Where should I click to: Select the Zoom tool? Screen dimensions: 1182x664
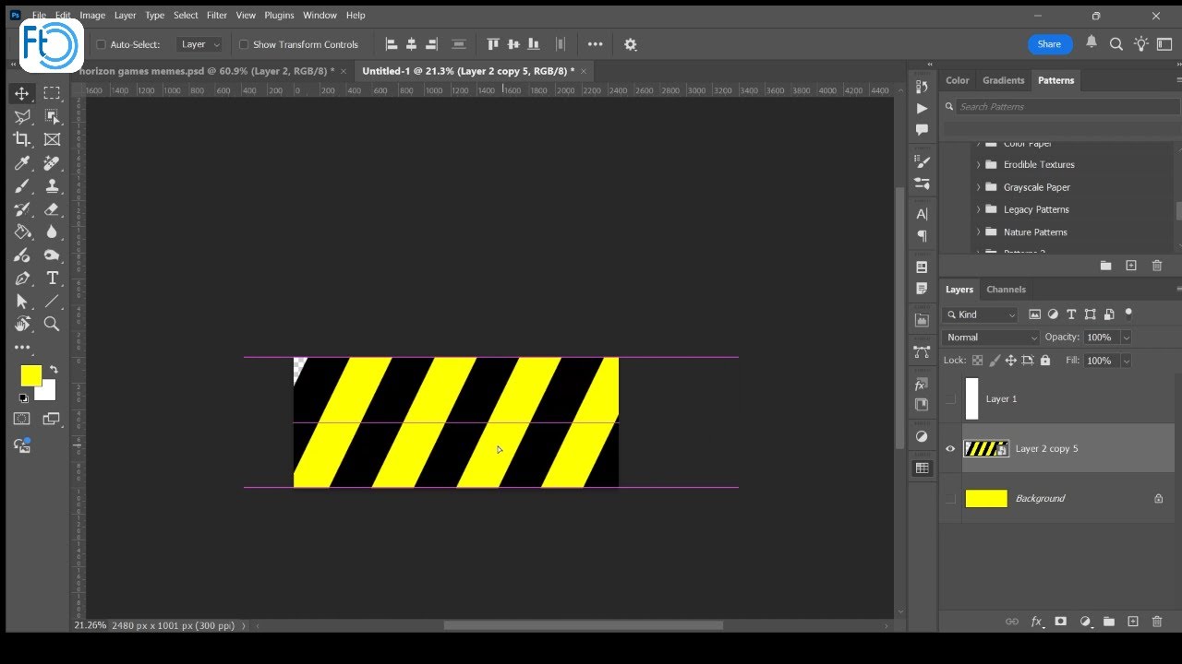pos(52,324)
